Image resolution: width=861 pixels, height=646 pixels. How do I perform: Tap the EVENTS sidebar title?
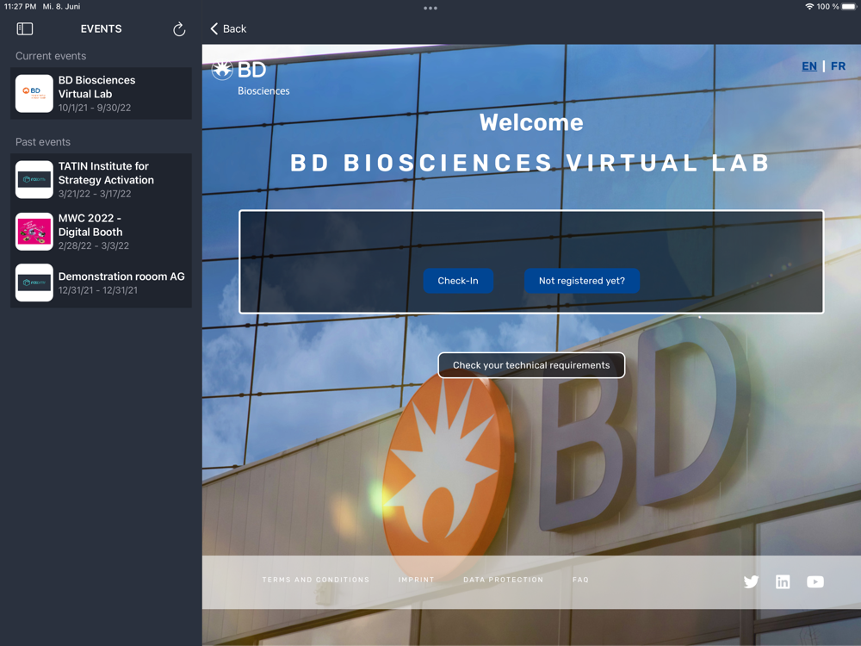tap(101, 28)
